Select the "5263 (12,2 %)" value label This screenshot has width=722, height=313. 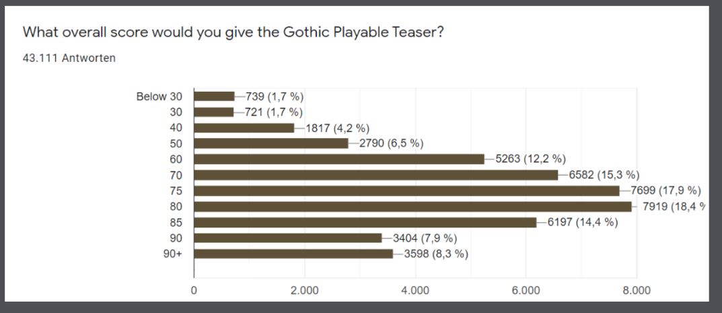[530, 160]
